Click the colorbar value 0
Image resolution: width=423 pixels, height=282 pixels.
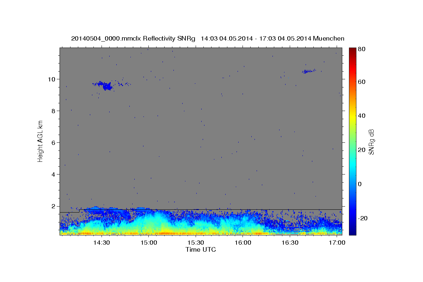[360, 184]
